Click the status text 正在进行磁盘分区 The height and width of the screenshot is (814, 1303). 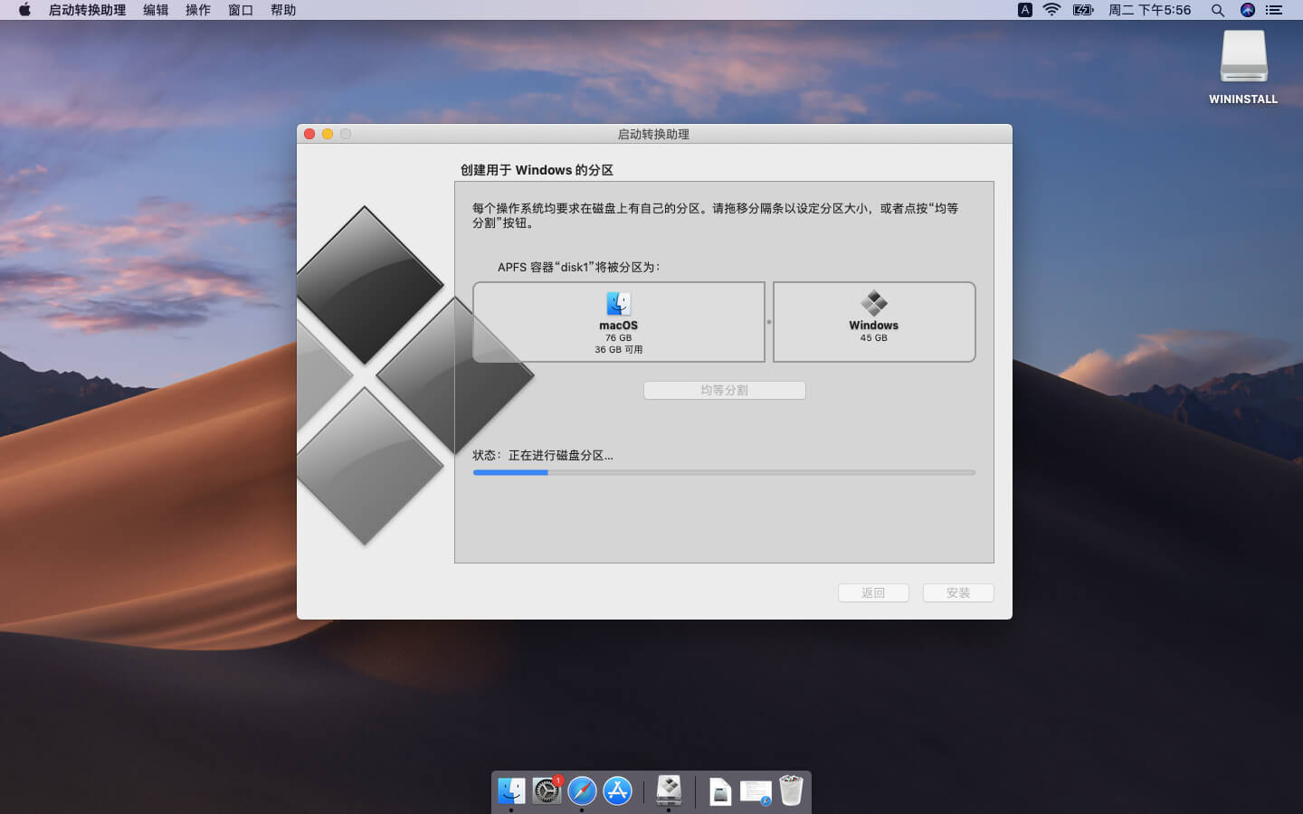pyautogui.click(x=560, y=455)
